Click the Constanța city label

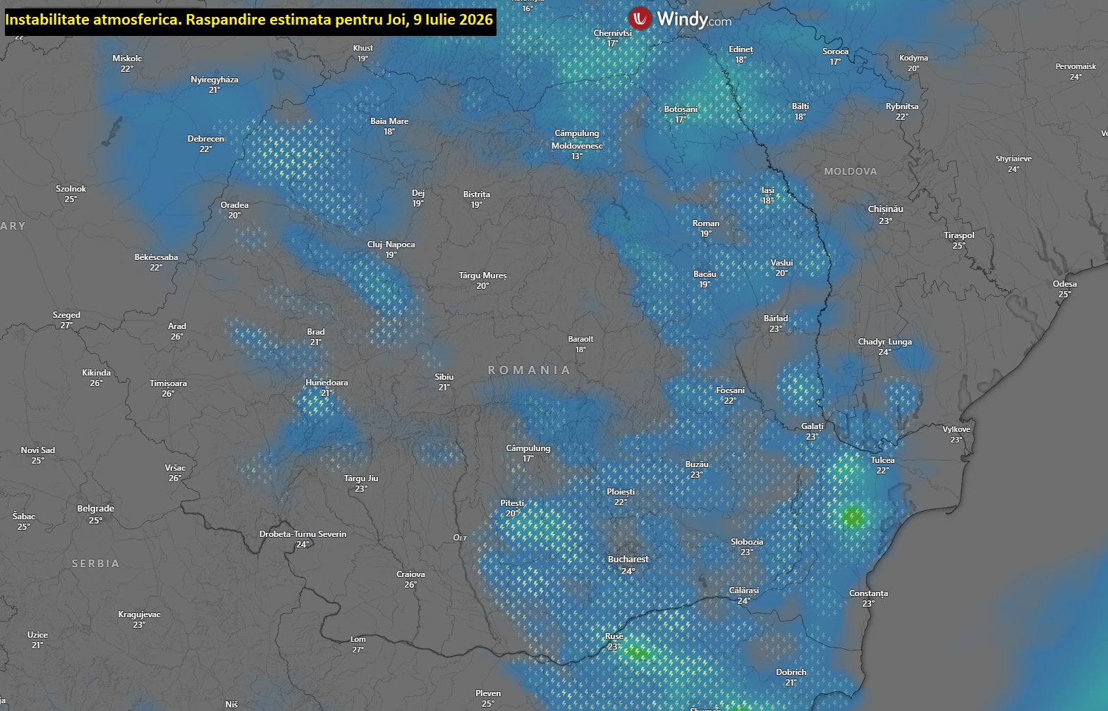click(x=868, y=593)
